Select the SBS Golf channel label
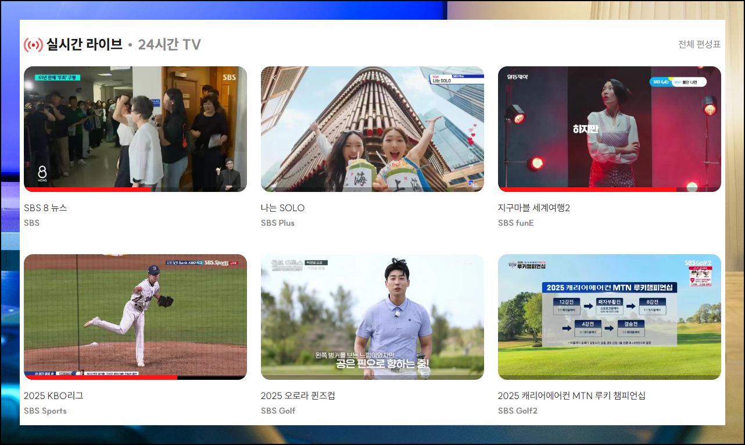Screen dimensions: 745x445 pyautogui.click(x=278, y=411)
